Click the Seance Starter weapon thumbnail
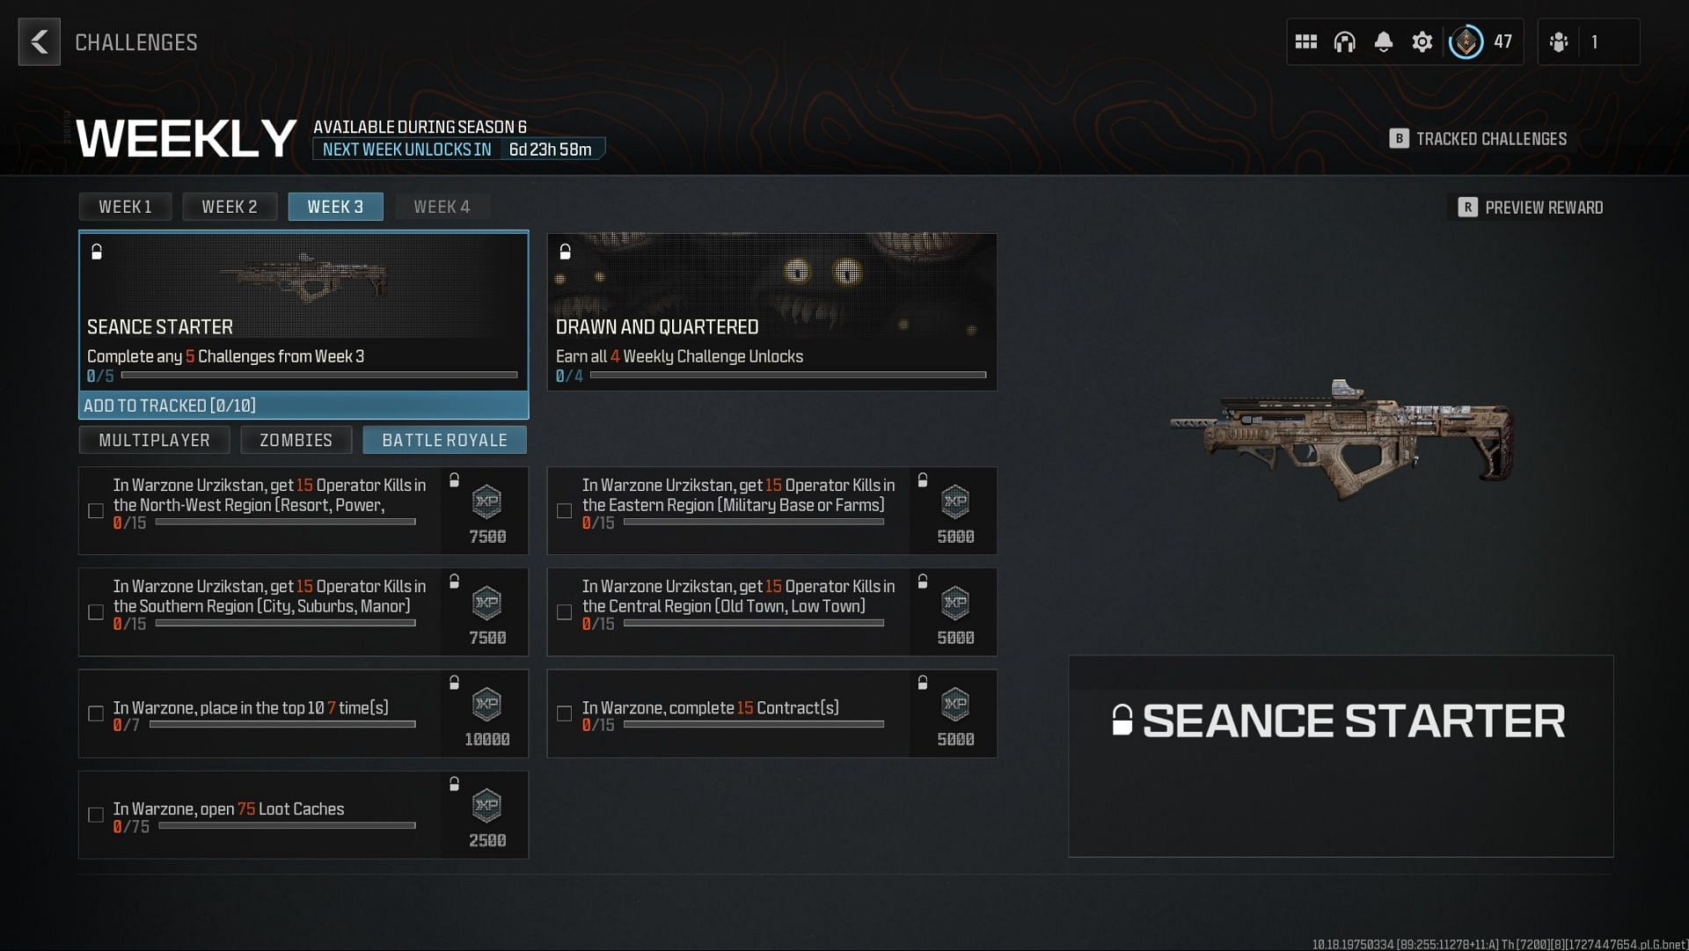 pyautogui.click(x=303, y=276)
